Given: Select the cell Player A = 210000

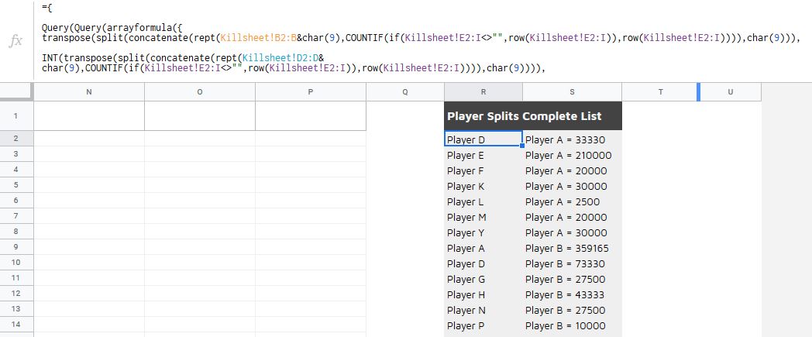Looking at the screenshot, I should [573, 154].
